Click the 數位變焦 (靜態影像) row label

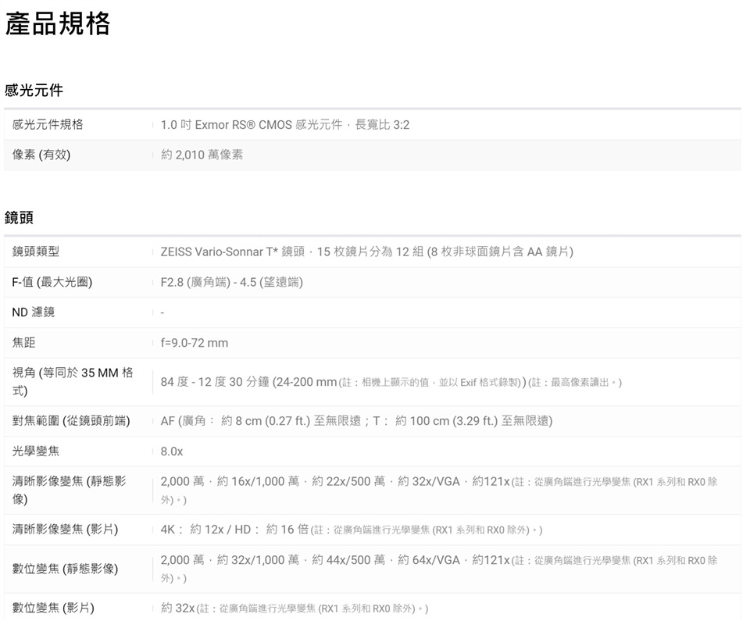click(65, 569)
